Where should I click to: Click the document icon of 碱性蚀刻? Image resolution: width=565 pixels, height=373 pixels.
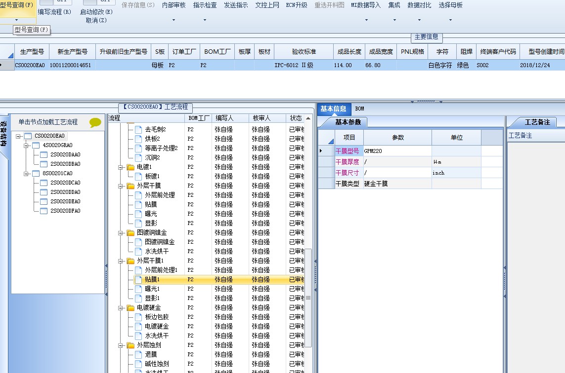pos(138,364)
